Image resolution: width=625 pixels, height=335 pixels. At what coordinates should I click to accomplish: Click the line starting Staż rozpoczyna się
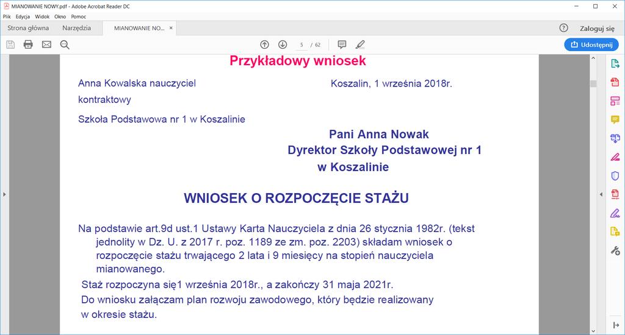pos(237,285)
